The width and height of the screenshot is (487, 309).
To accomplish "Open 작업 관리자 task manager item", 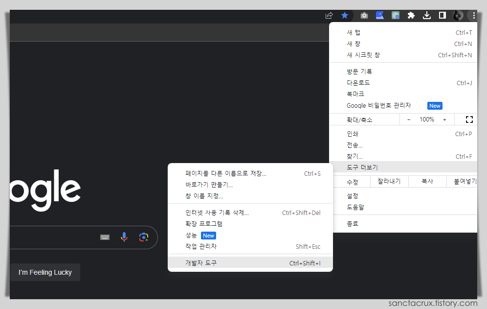I will pos(250,246).
